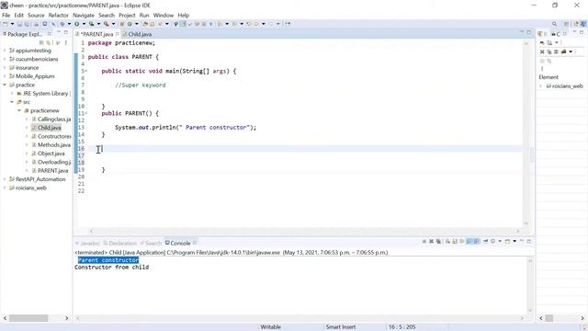Switch to the PARENT.java editor tab
Screen dimensions: 588x331
(96, 34)
